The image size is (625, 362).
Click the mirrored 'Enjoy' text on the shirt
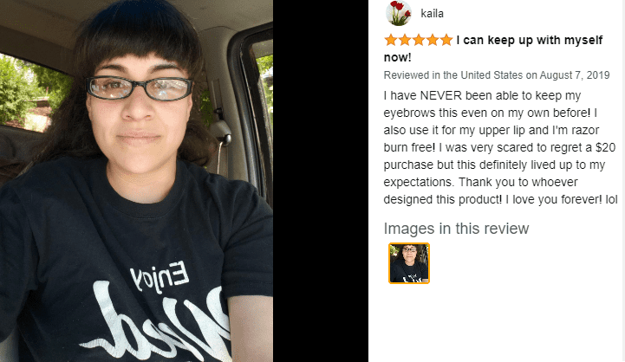(x=160, y=276)
